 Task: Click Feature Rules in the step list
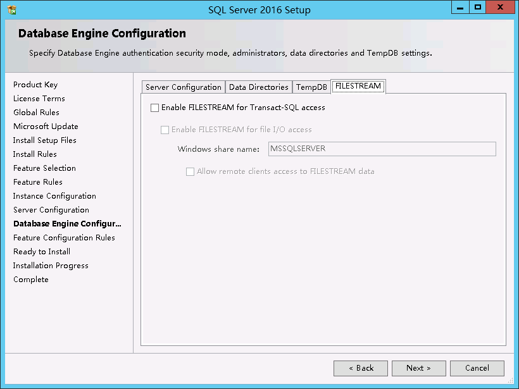click(x=38, y=182)
